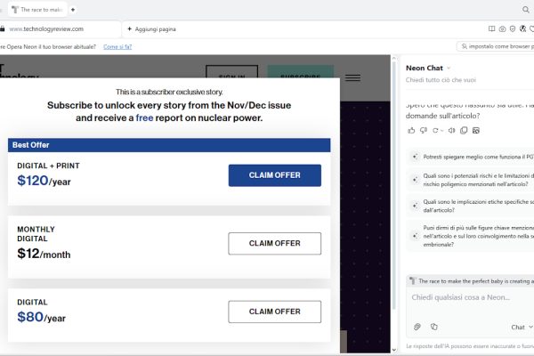
Task: Click the image icon under the response
Action: [476, 131]
